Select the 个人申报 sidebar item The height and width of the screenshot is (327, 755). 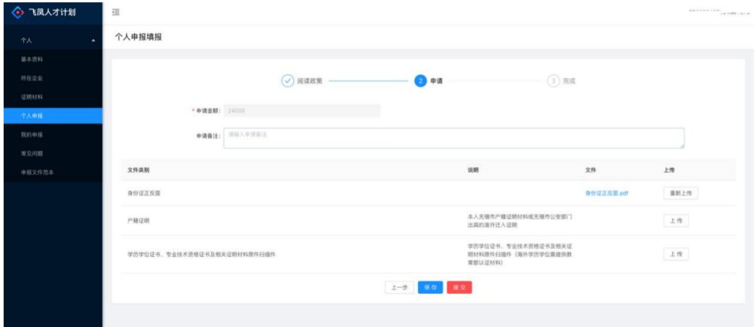pyautogui.click(x=30, y=116)
